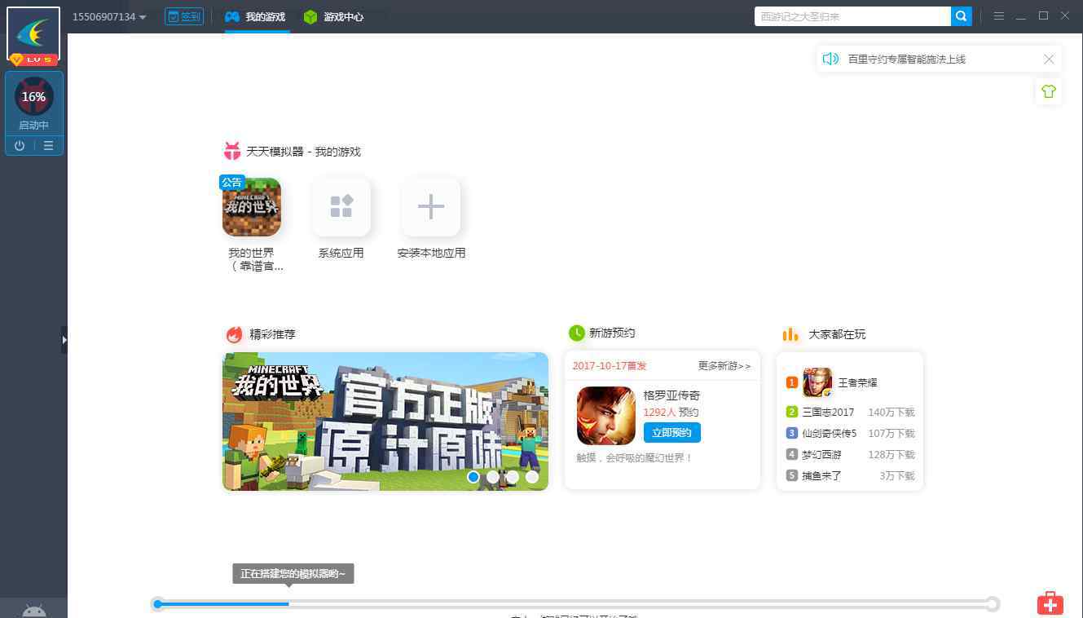Click the speaker announcement icon
The height and width of the screenshot is (618, 1083).
[x=830, y=59]
